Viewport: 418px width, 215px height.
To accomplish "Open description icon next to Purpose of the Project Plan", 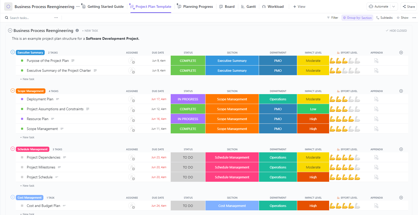I will pyautogui.click(x=73, y=61).
